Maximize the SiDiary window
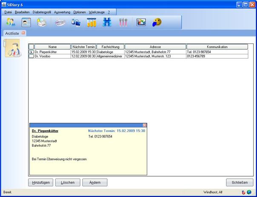Screen dimensions: 257x197 tap(246, 5)
